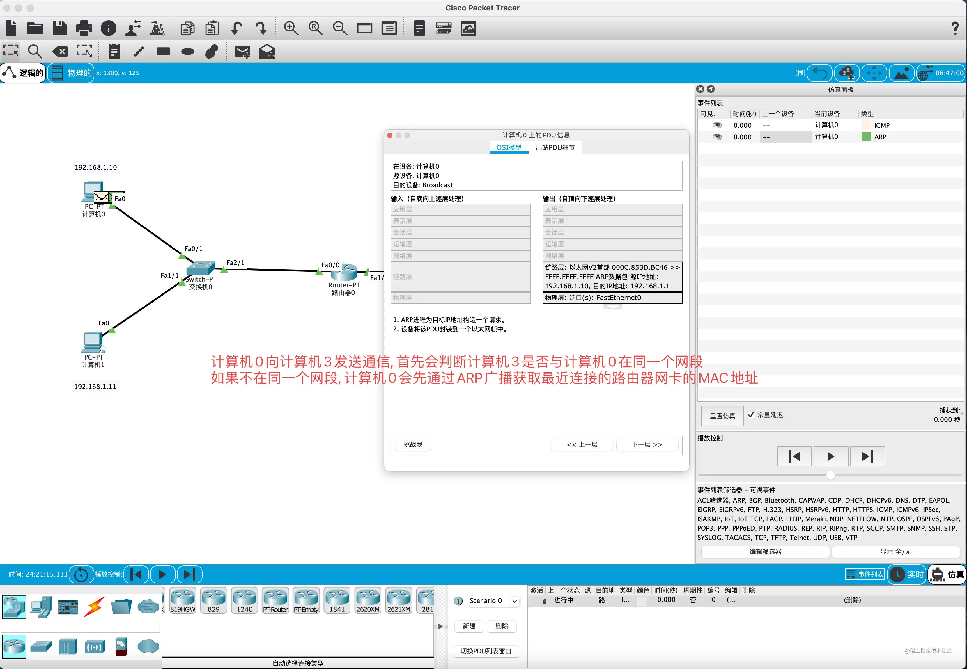The image size is (967, 669).
Task: Select the Connections lightning bolt category
Action: (94, 606)
